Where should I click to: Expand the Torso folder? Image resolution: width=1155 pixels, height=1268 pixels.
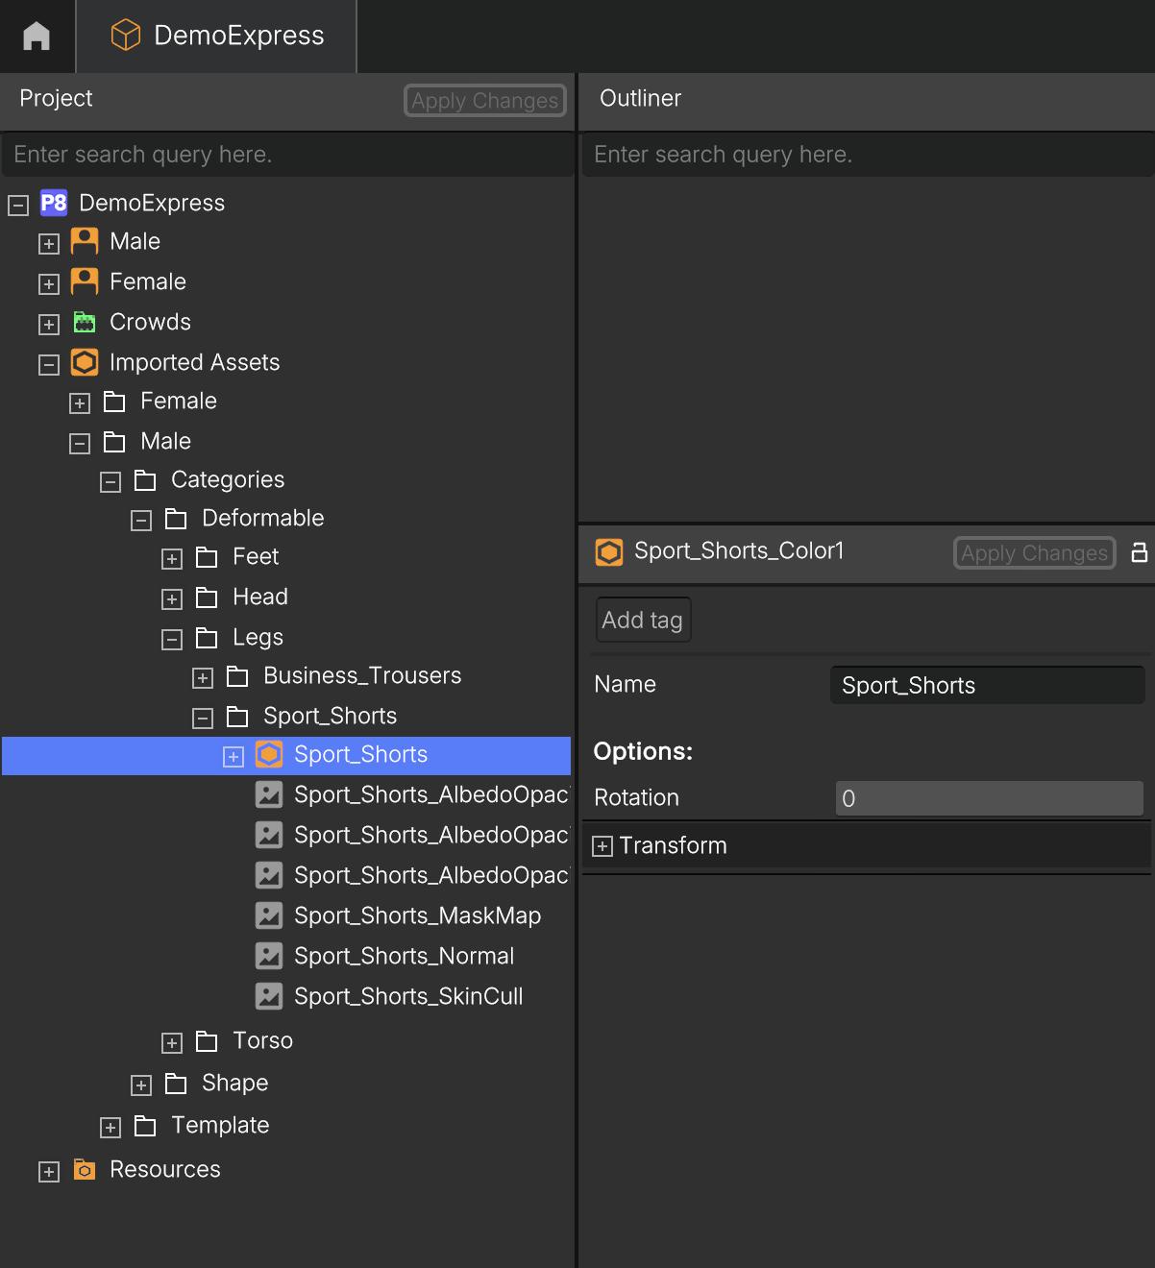point(172,1043)
